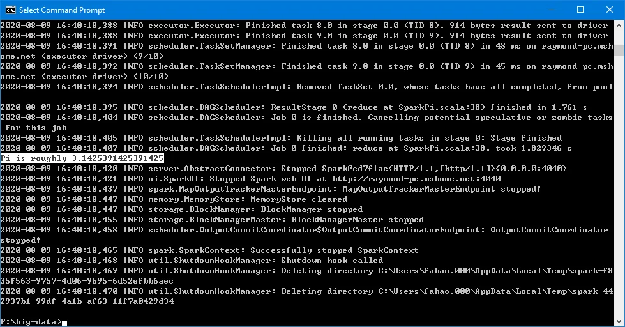
Task: Click 'Shutdown hook called' log line
Action: point(332,260)
